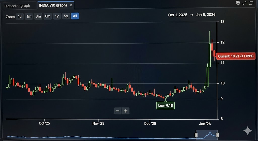Click the restore window icon
This screenshot has height=141, width=258.
251,3
